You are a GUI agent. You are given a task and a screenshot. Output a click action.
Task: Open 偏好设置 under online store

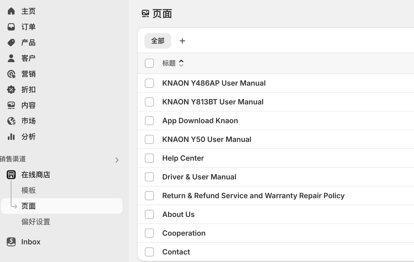pos(36,222)
